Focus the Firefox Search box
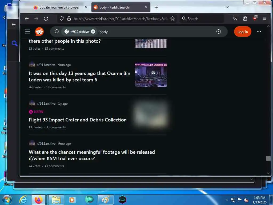This screenshot has height=205, width=273. coord(202,19)
